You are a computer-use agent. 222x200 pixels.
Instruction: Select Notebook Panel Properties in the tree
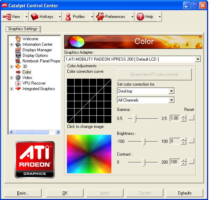[x=41, y=61]
